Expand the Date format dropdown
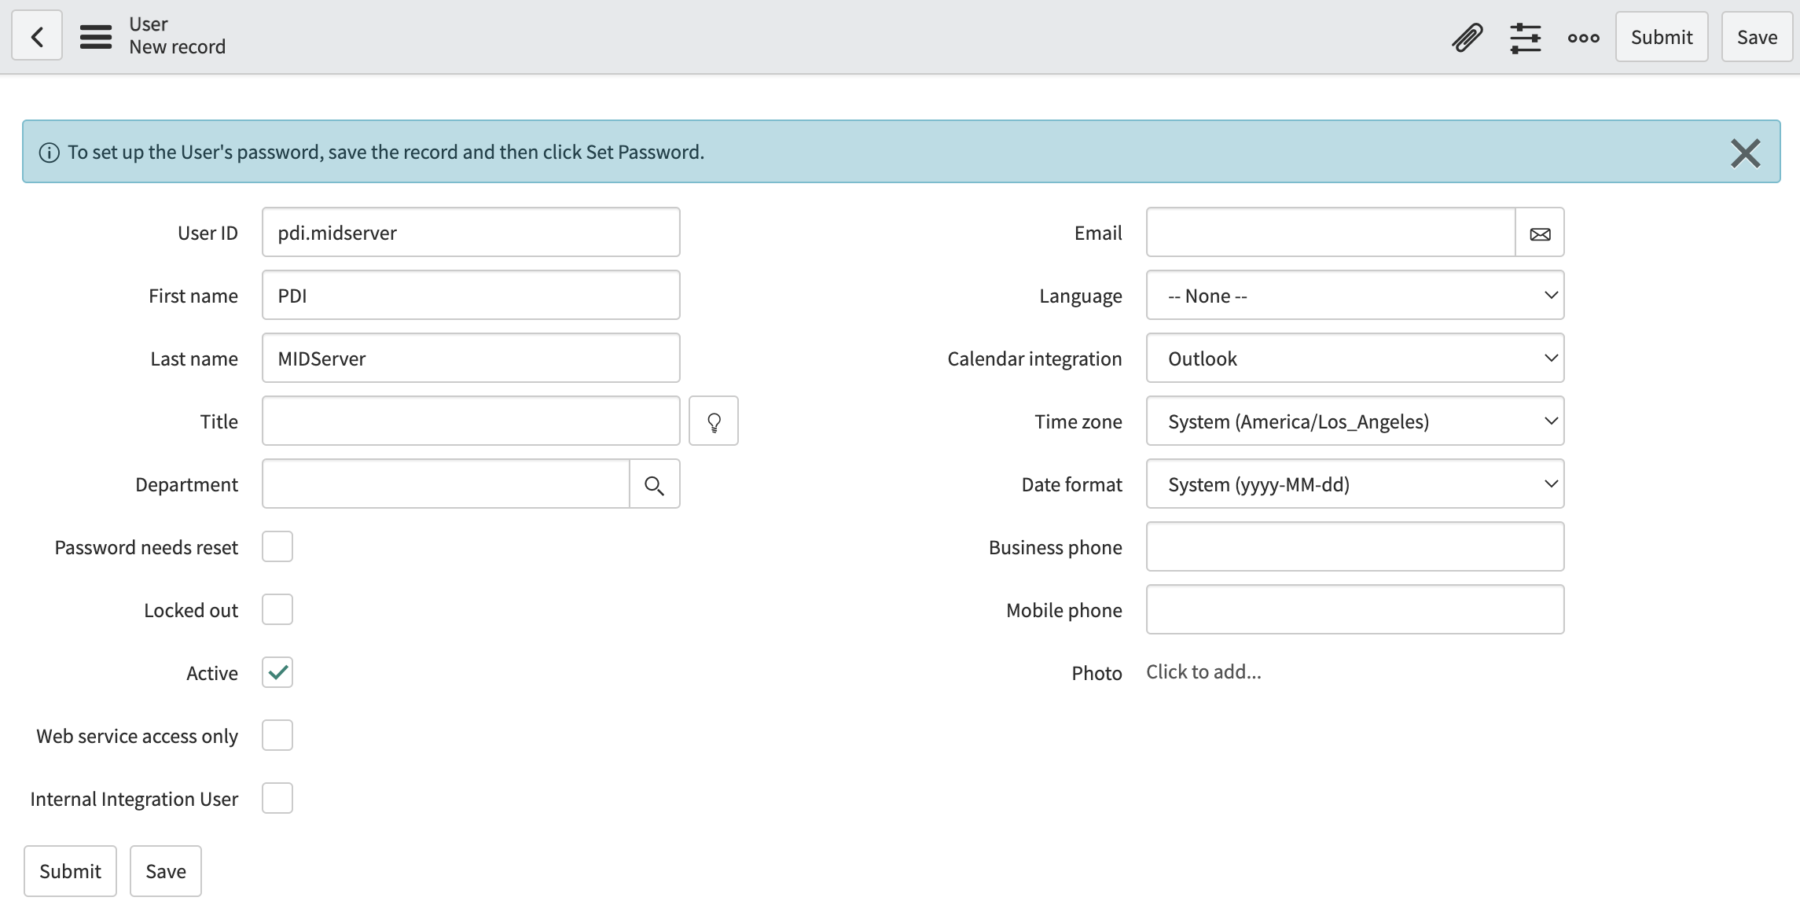The height and width of the screenshot is (901, 1800). [1355, 484]
